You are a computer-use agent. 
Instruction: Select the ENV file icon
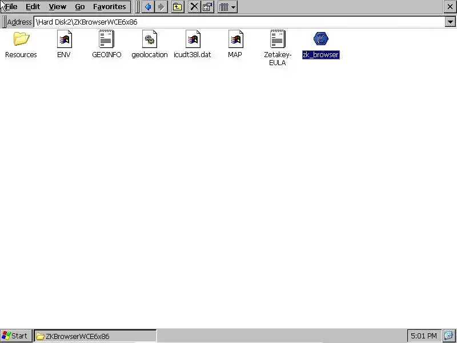(x=64, y=39)
